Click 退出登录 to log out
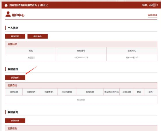161x131 pixels. [153, 15]
